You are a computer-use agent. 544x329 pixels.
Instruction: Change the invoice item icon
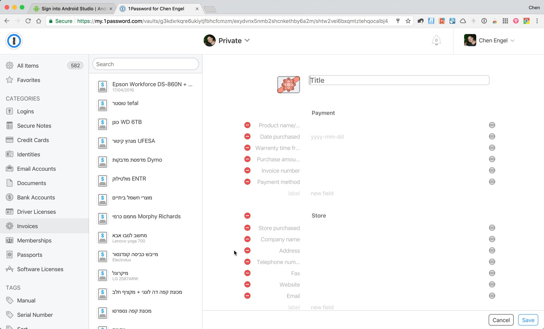(289, 85)
